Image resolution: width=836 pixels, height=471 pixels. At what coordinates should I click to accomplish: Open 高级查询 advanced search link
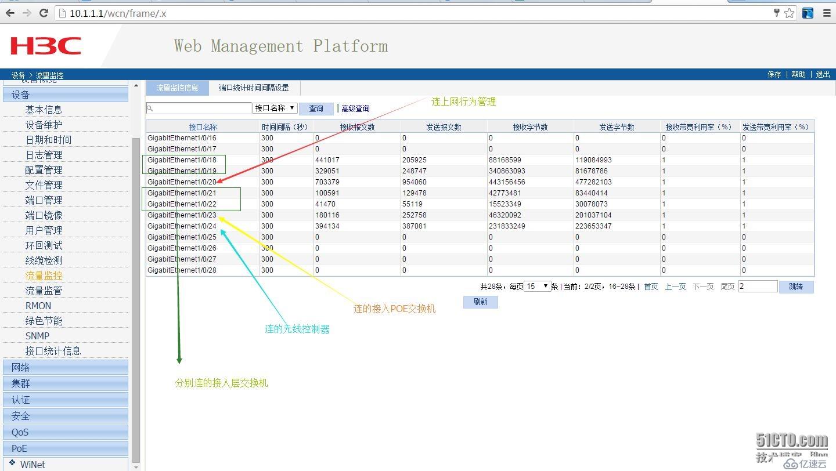[355, 108]
